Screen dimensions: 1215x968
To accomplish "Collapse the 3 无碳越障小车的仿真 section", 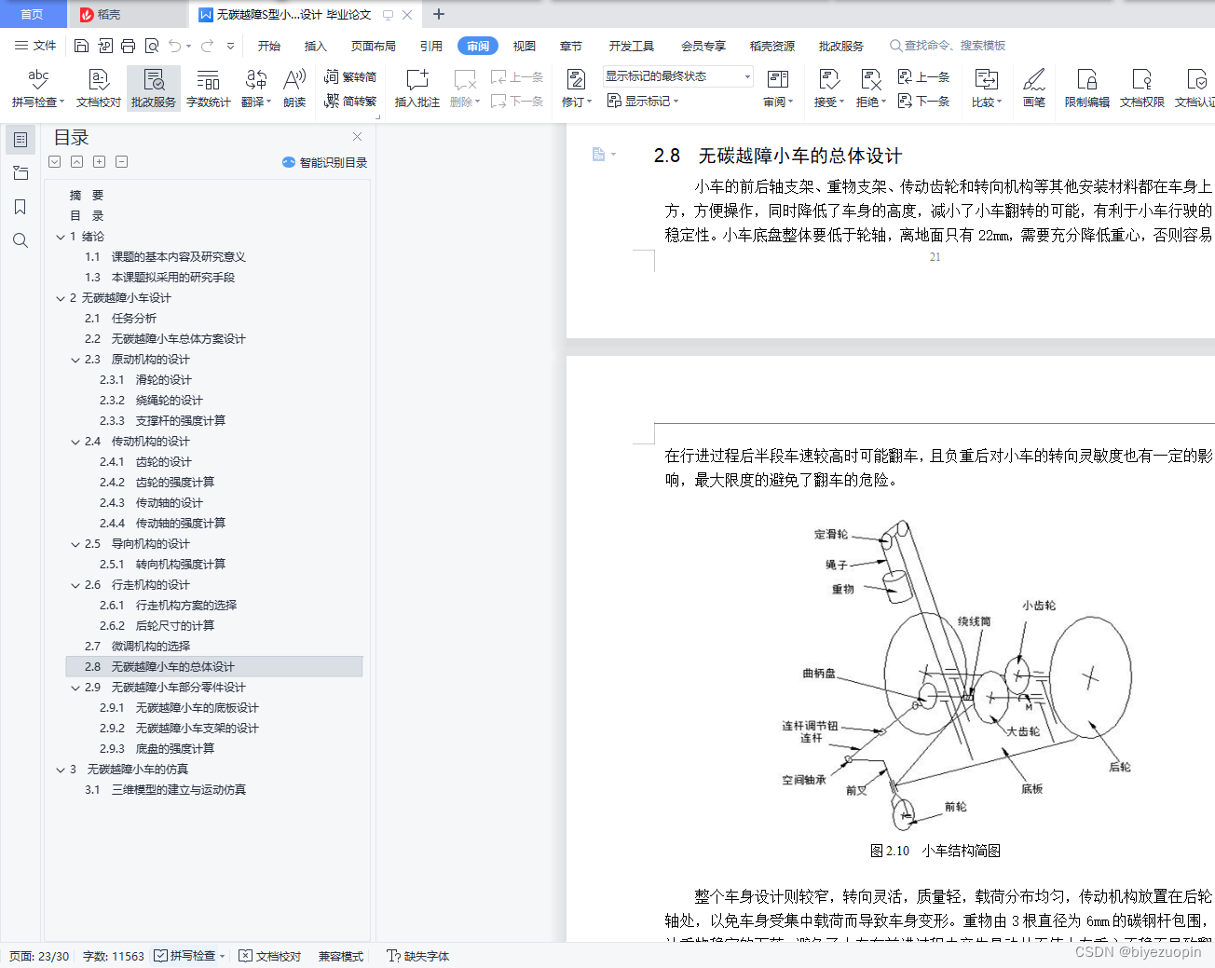I will point(61,770).
